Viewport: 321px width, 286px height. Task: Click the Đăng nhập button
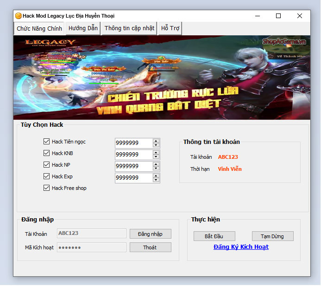(151, 234)
